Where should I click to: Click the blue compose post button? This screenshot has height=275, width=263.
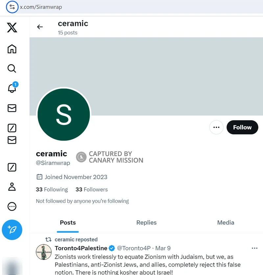click(x=12, y=230)
